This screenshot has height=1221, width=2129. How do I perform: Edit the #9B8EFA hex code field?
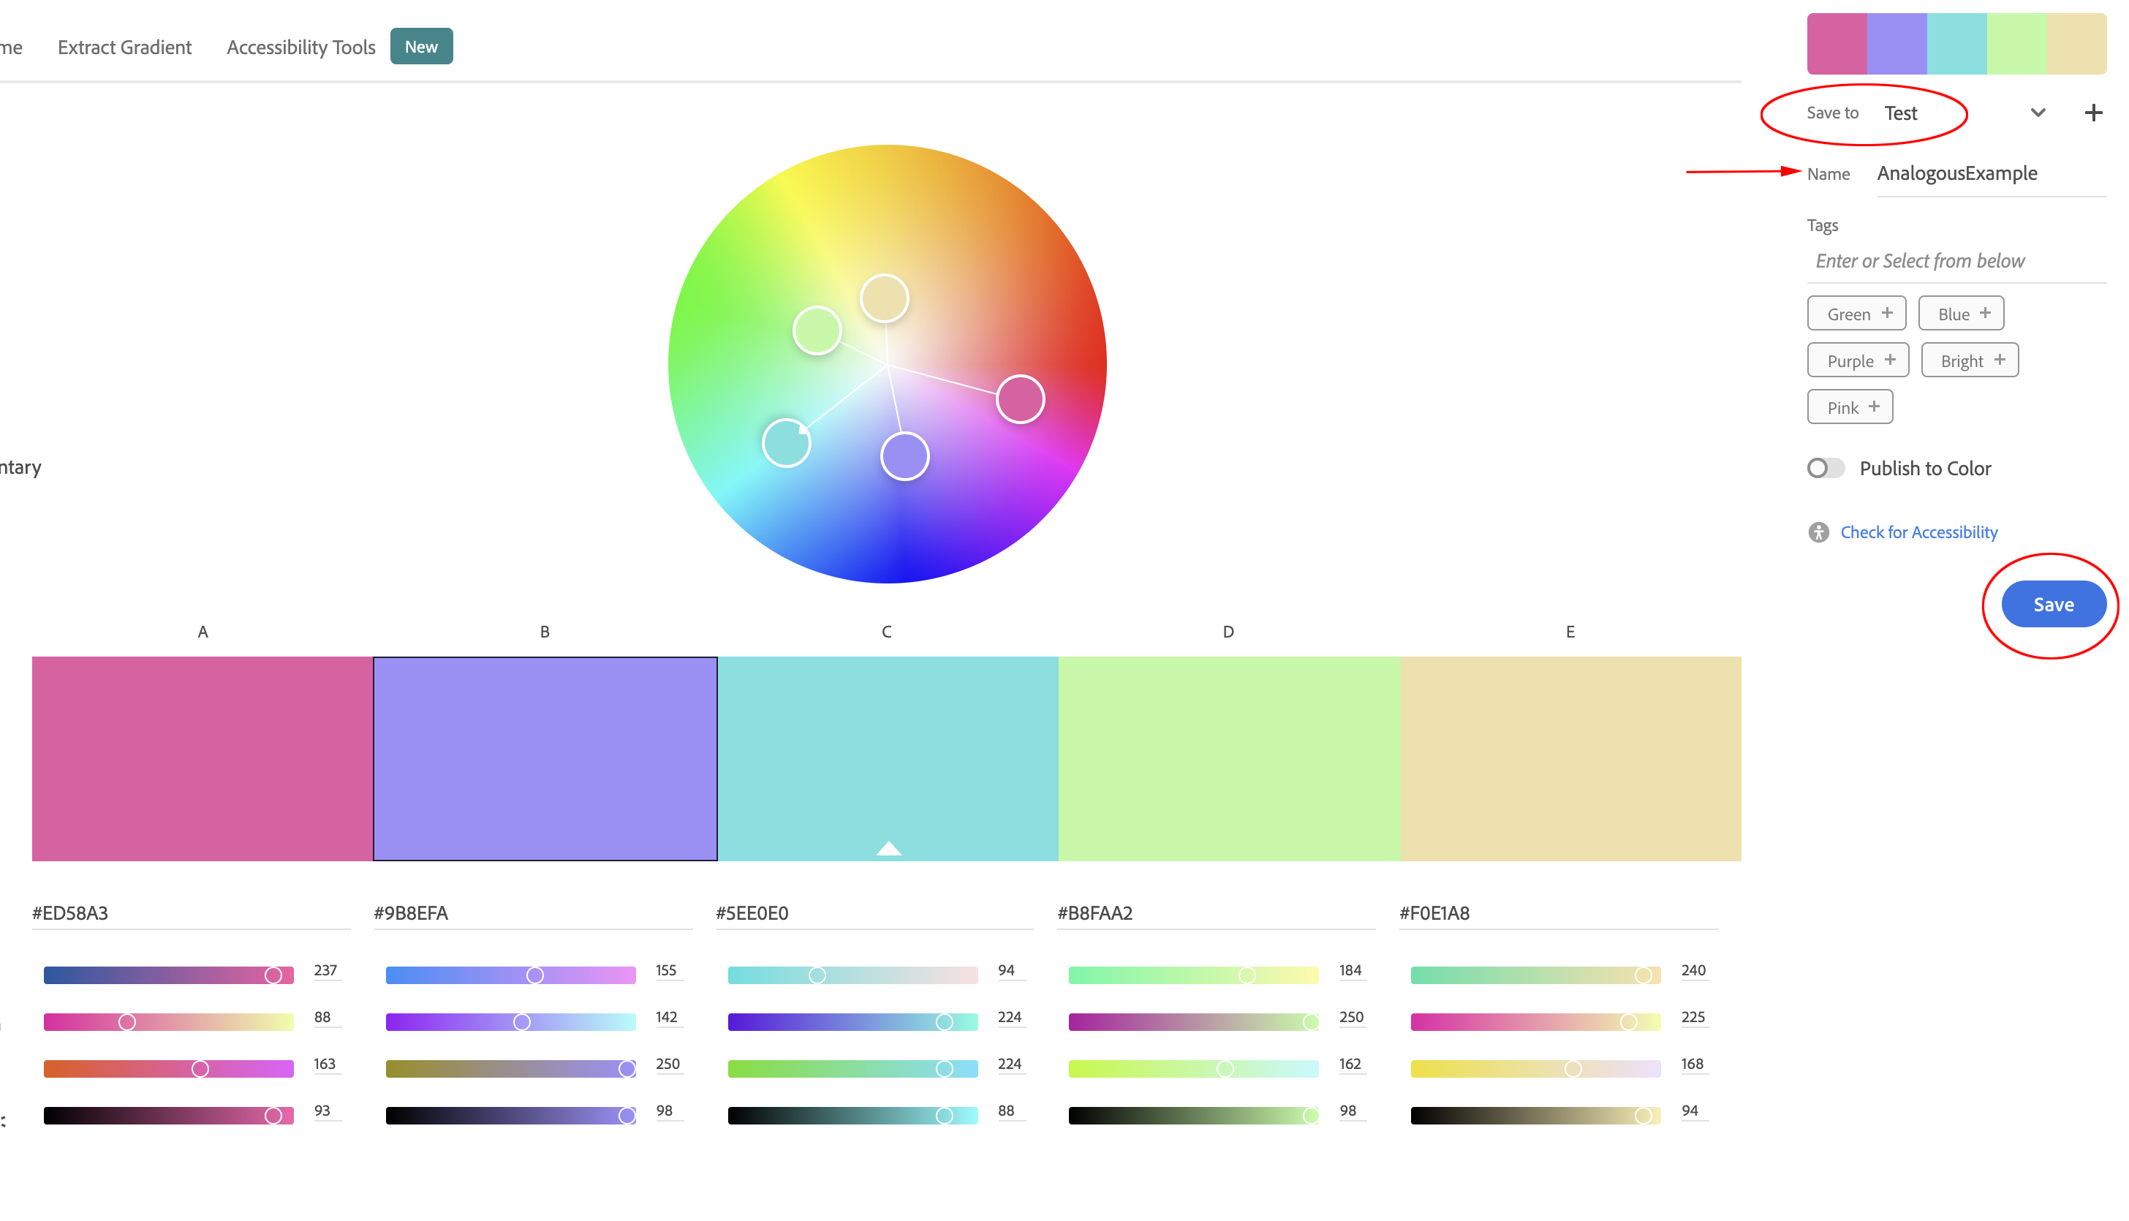tap(469, 913)
